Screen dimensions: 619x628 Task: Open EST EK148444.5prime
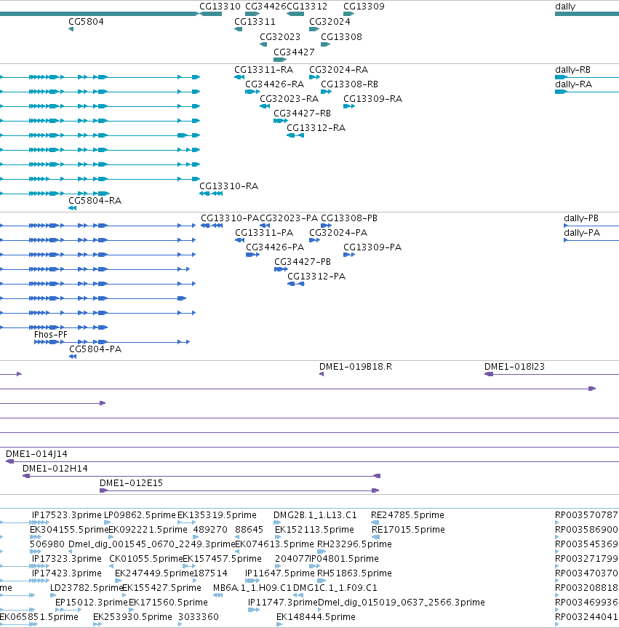pos(316,617)
